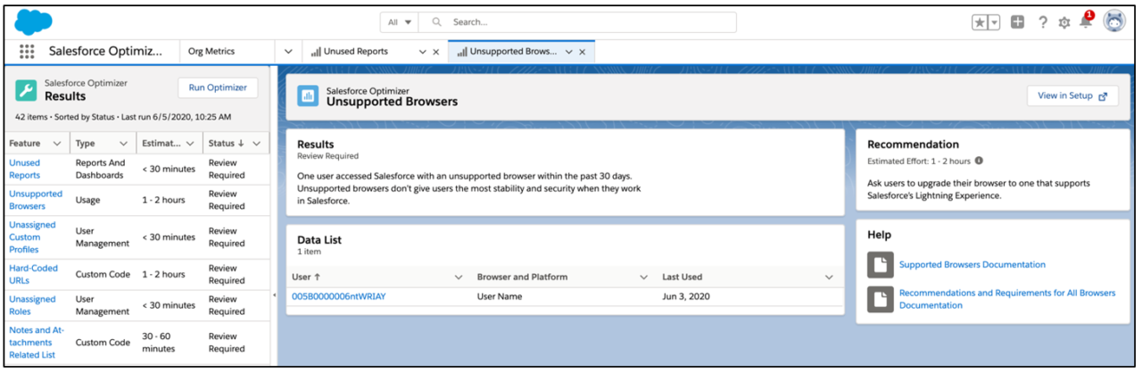Expand the favorites list dropdown arrow
The width and height of the screenshot is (1142, 373).
pyautogui.click(x=994, y=22)
